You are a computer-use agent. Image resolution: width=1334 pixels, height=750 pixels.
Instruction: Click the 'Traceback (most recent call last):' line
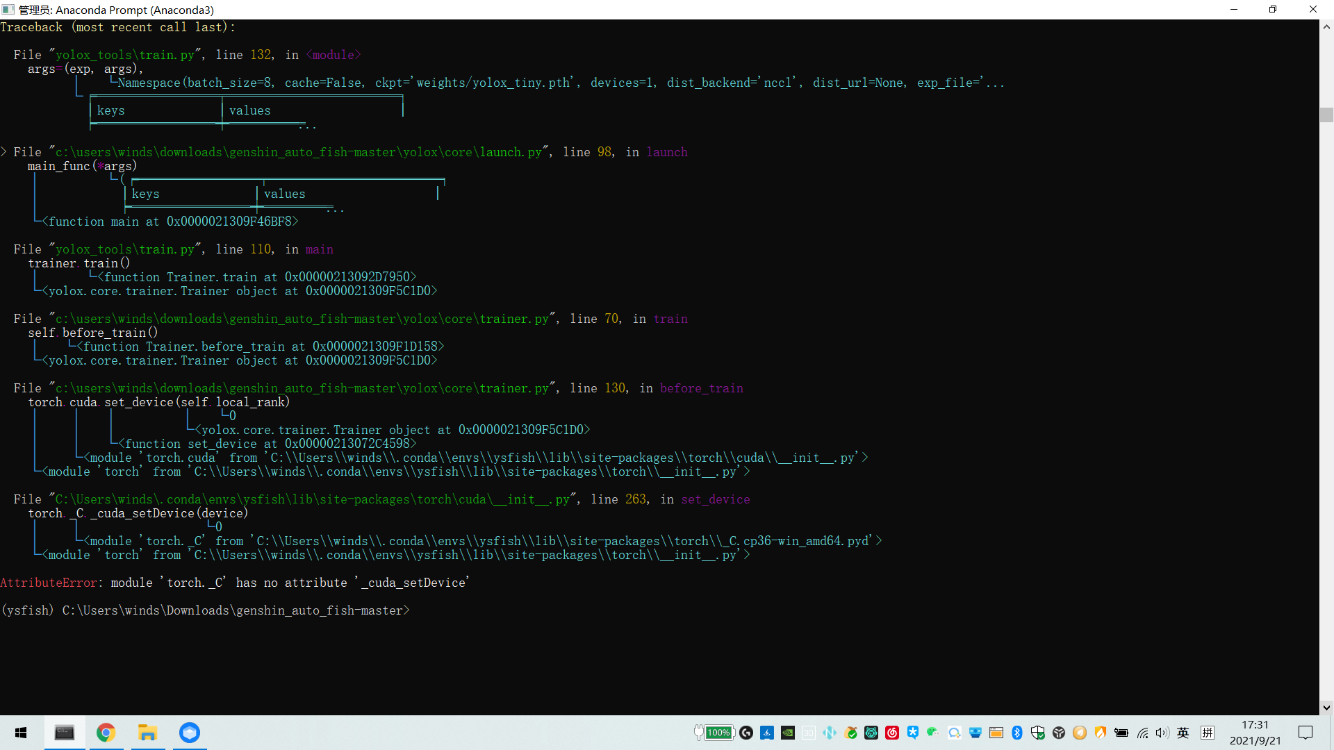click(117, 27)
